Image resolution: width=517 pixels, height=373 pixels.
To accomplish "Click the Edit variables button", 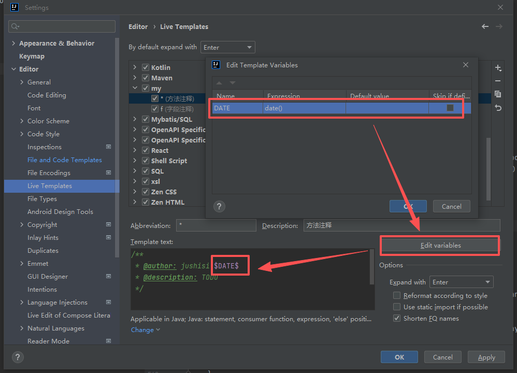I will click(440, 246).
